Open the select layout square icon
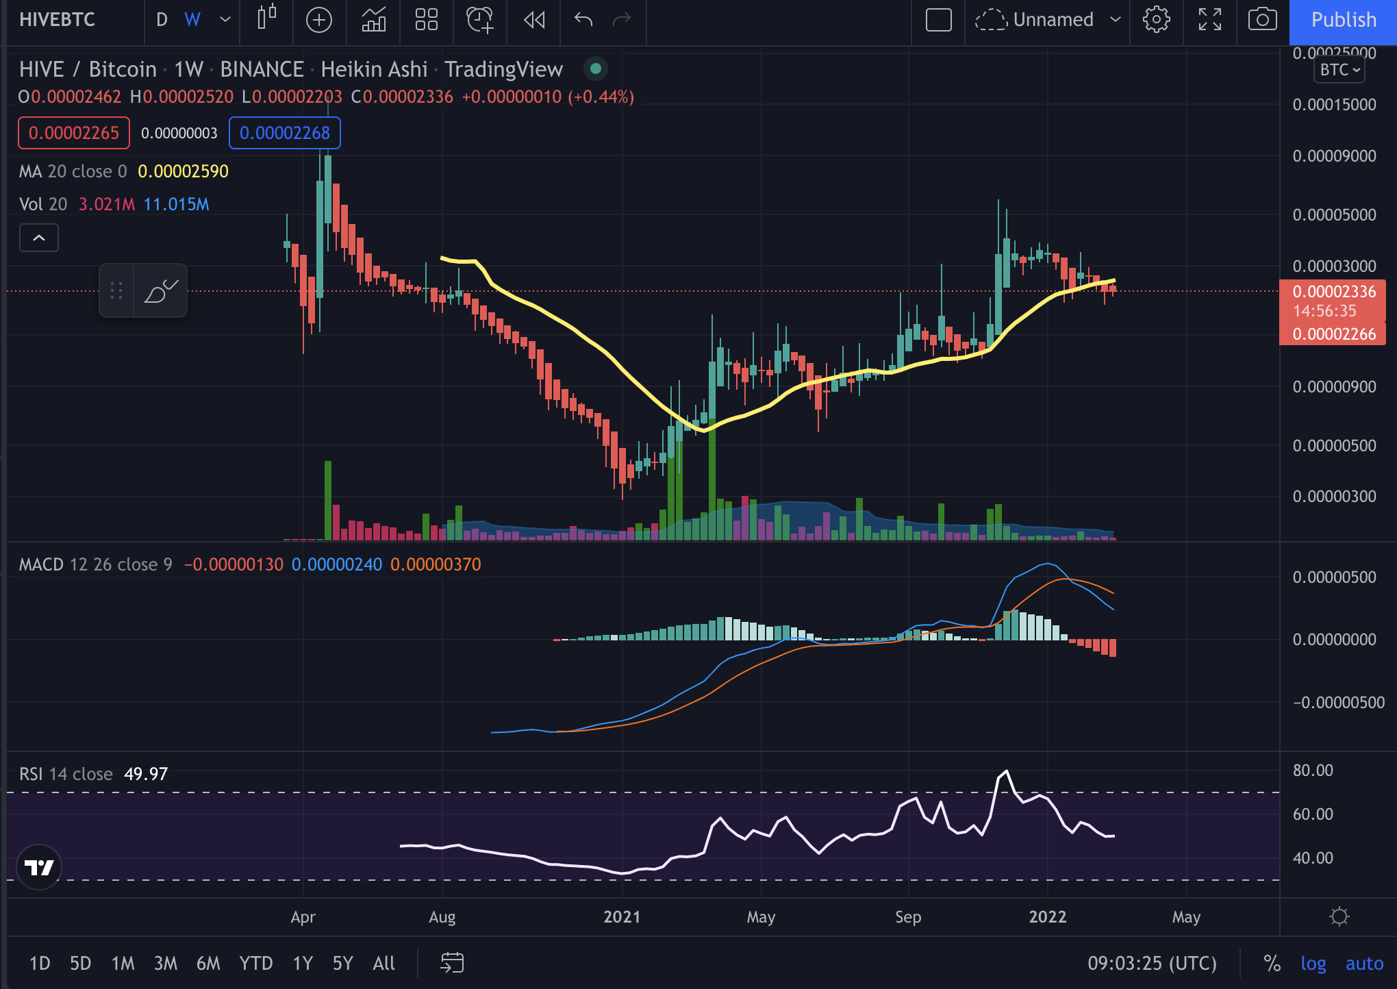Viewport: 1397px width, 989px height. click(x=939, y=20)
